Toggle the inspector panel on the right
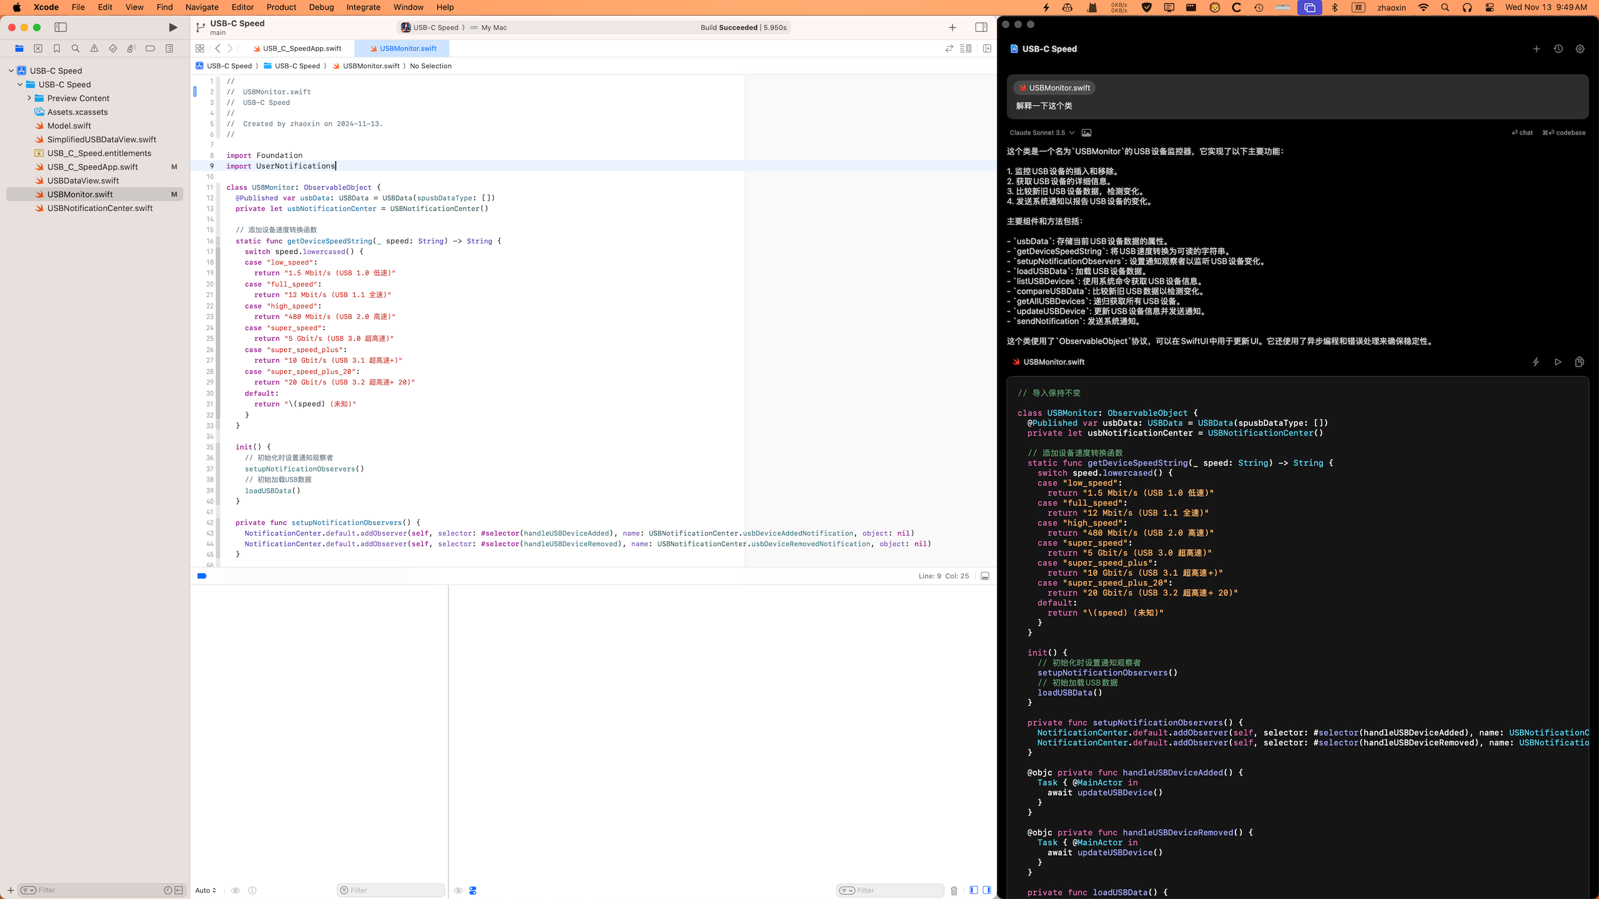 click(981, 27)
